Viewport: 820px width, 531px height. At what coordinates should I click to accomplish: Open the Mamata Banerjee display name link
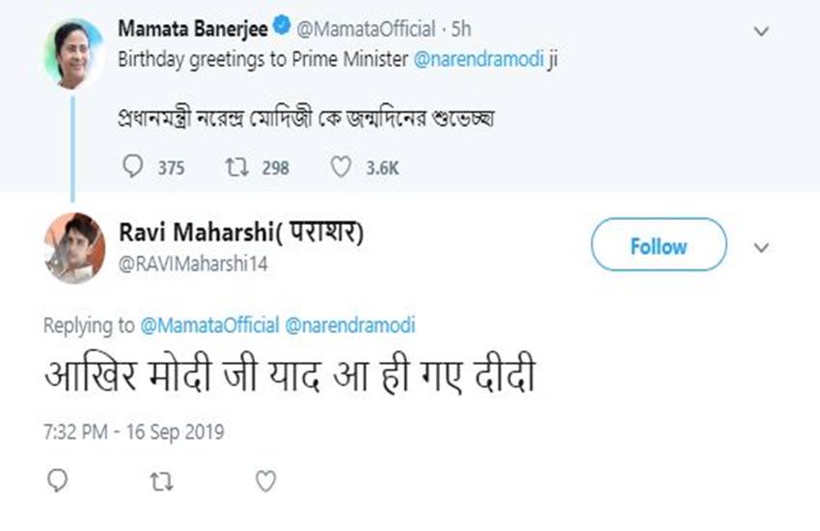[193, 29]
